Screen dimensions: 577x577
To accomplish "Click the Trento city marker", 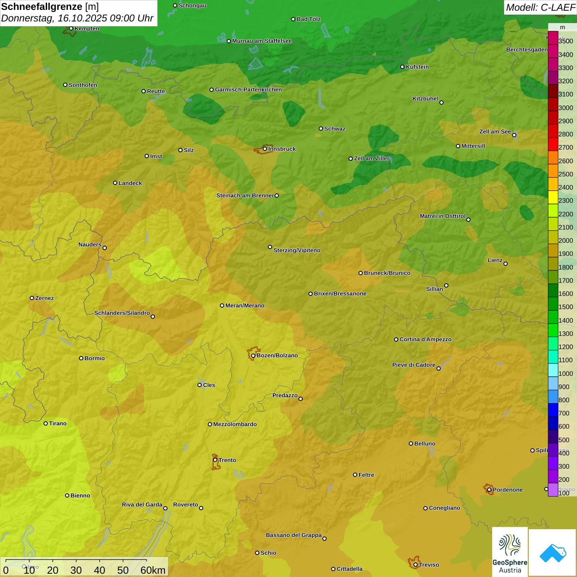I will pyautogui.click(x=215, y=460).
